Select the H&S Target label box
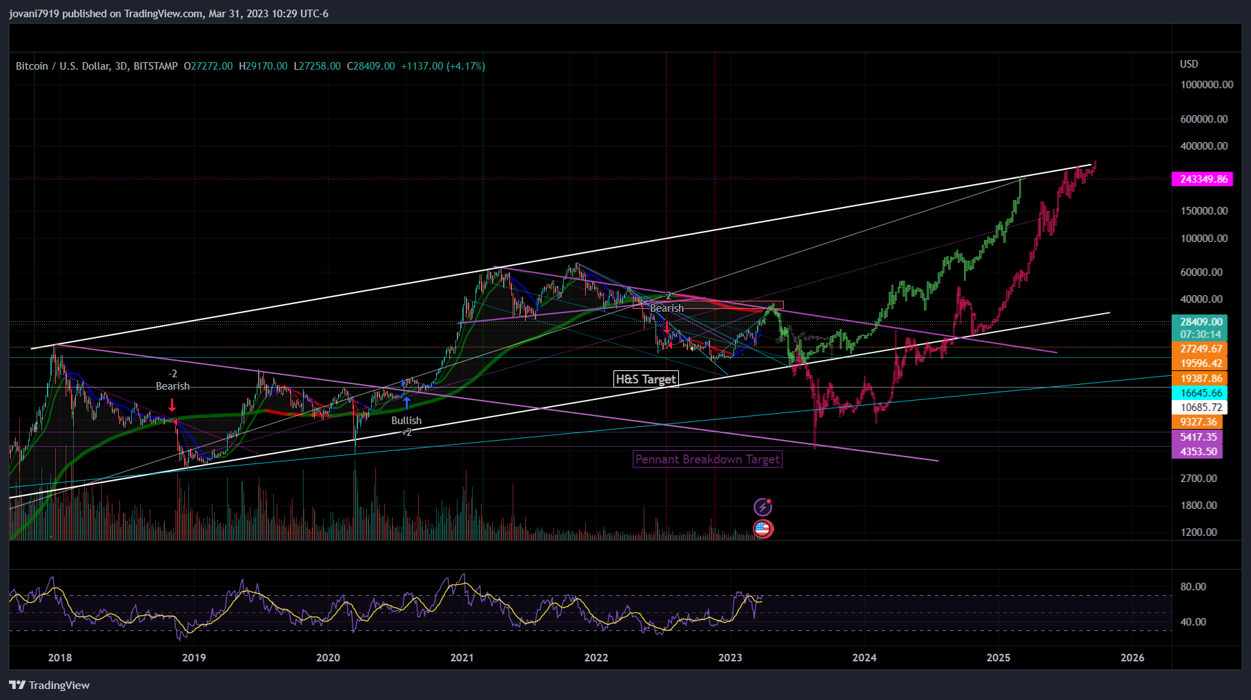Image resolution: width=1251 pixels, height=700 pixels. point(646,379)
